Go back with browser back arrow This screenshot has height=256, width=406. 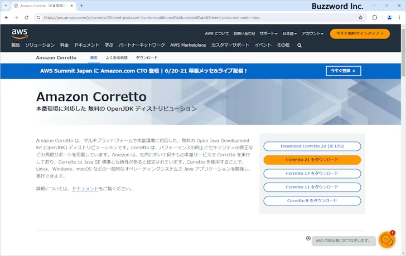tap(7, 18)
